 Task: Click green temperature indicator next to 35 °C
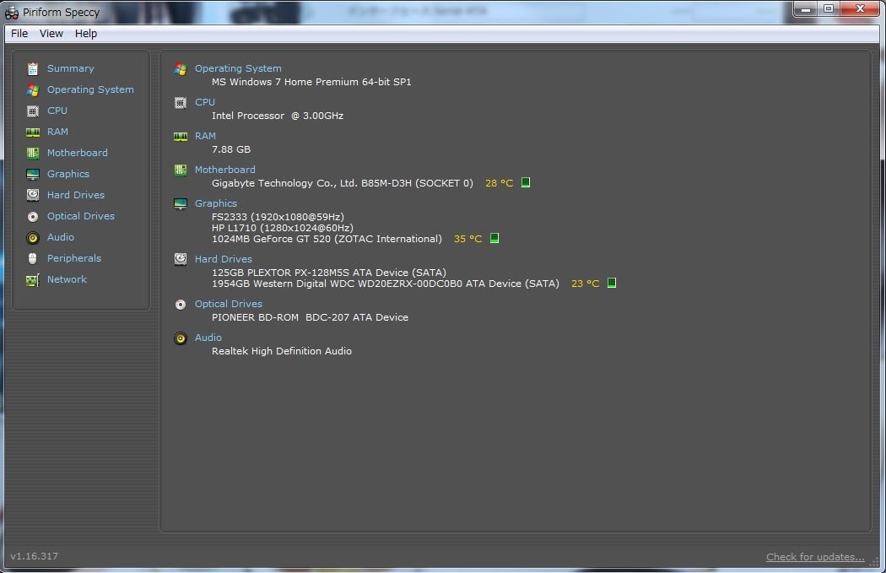tap(494, 238)
